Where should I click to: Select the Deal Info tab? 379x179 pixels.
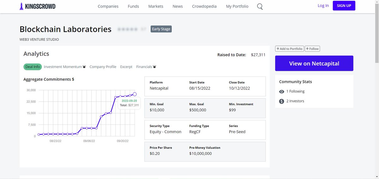point(33,67)
